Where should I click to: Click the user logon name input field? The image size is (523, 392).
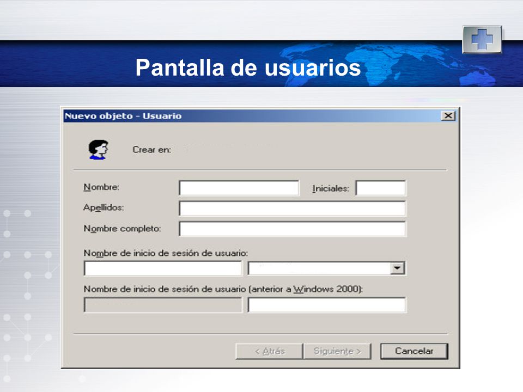pyautogui.click(x=163, y=268)
